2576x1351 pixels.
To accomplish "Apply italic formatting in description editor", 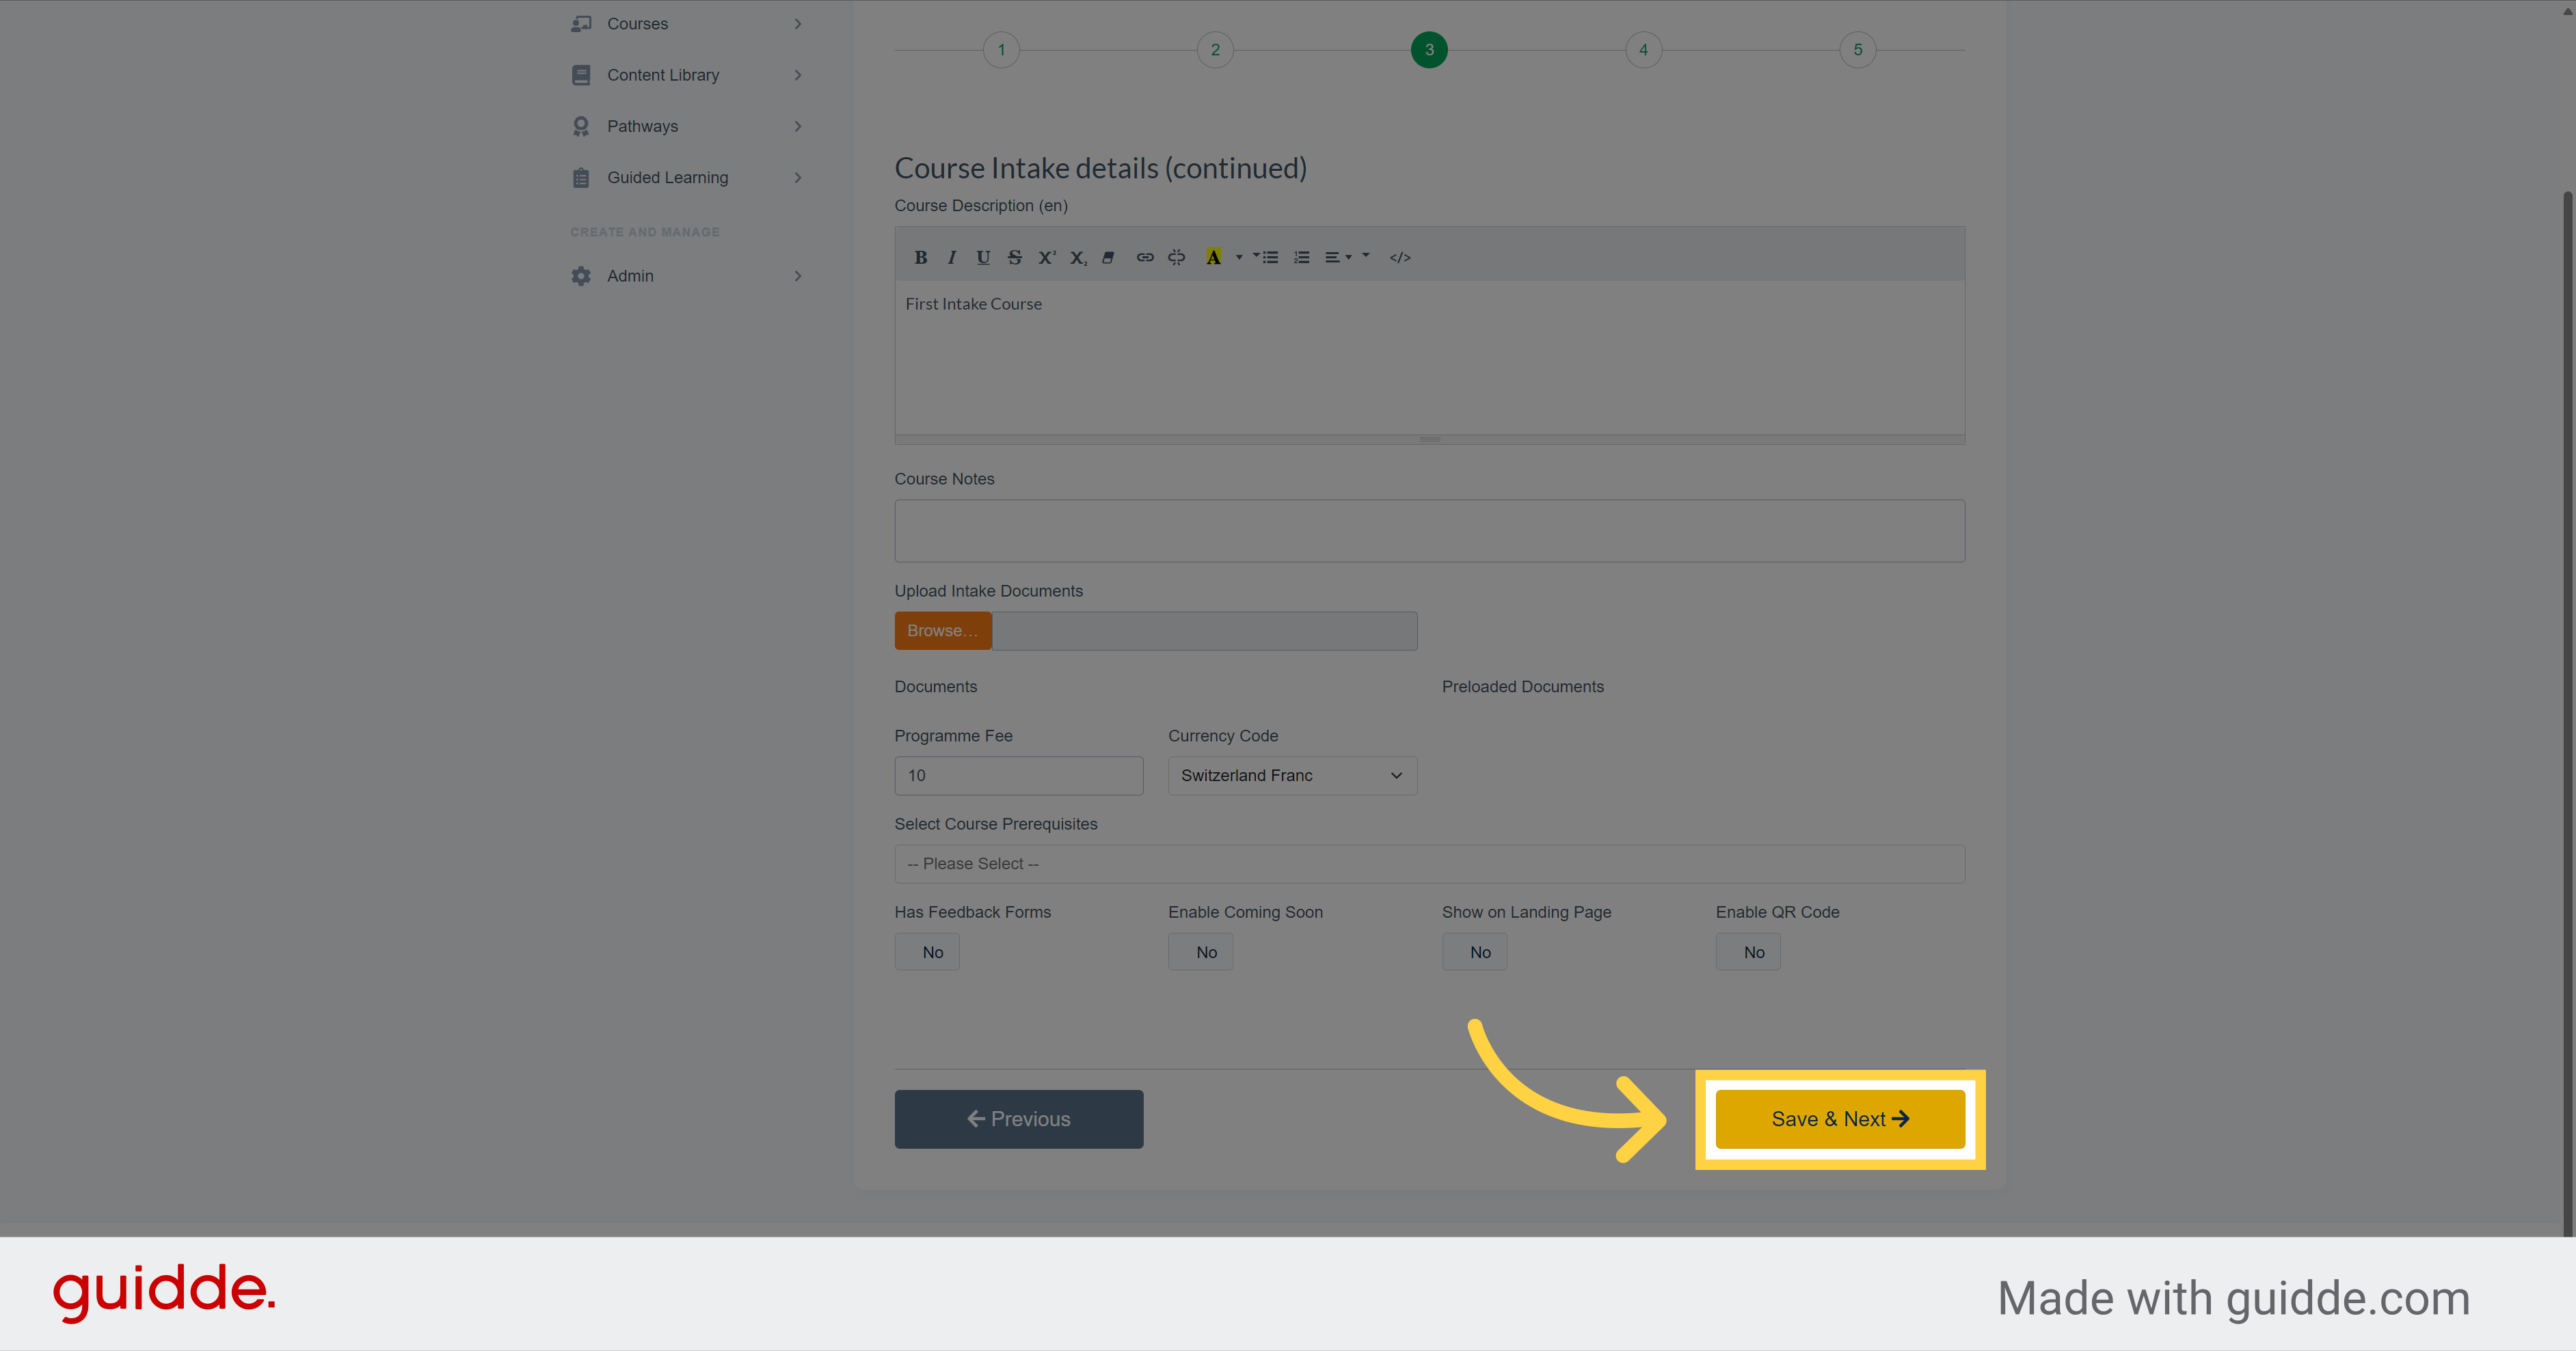I will tap(951, 258).
